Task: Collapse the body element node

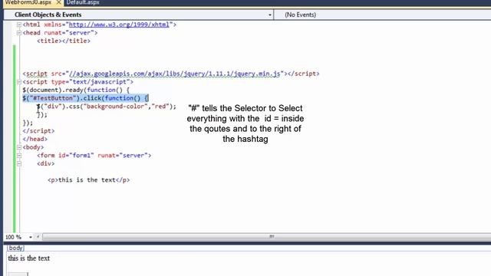Action: [x=19, y=147]
